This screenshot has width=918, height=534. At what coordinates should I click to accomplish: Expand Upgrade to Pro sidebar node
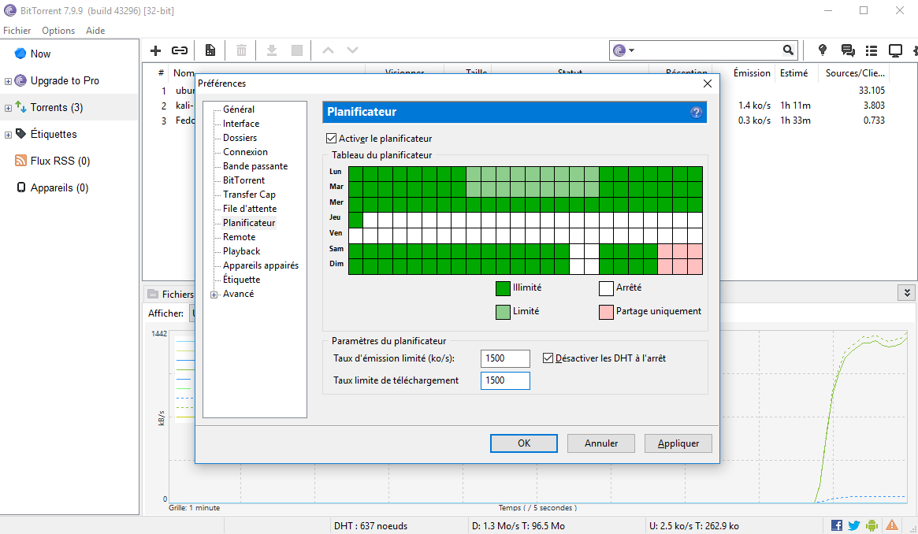click(x=8, y=81)
